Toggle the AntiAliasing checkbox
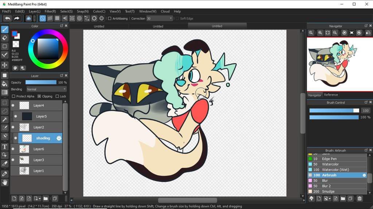Image resolution: width=373 pixels, height=209 pixels. pyautogui.click(x=110, y=19)
